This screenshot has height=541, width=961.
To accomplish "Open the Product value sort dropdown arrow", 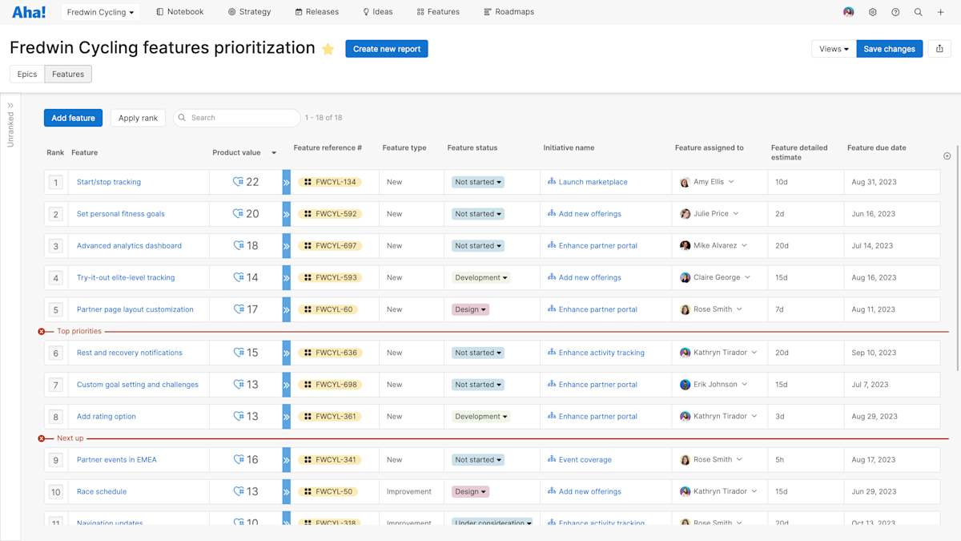I will click(x=274, y=153).
